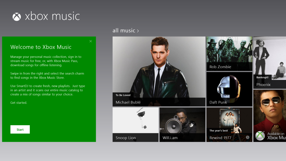
Task: Select the Snoop Lion tile
Action: [135, 125]
